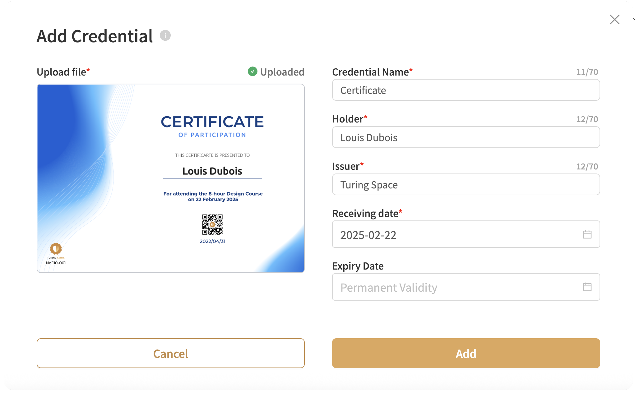
Task: Click the Louis Dubois name on certificate
Action: point(212,171)
